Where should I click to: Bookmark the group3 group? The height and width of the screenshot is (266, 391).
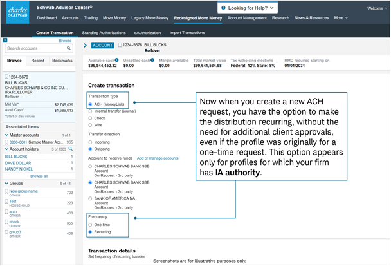point(6,233)
